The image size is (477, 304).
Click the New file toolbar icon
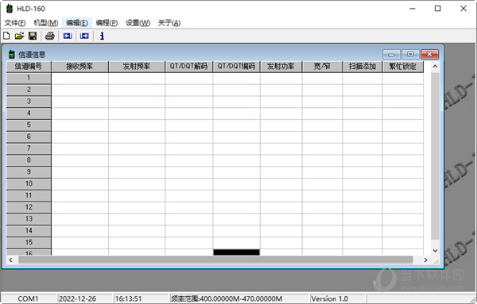point(6,36)
